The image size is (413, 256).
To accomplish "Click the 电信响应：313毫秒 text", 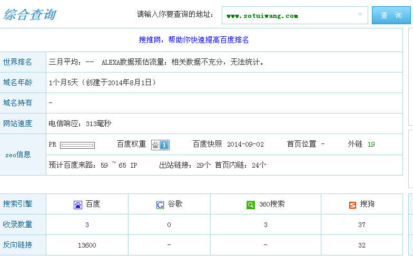I will click(x=80, y=124).
